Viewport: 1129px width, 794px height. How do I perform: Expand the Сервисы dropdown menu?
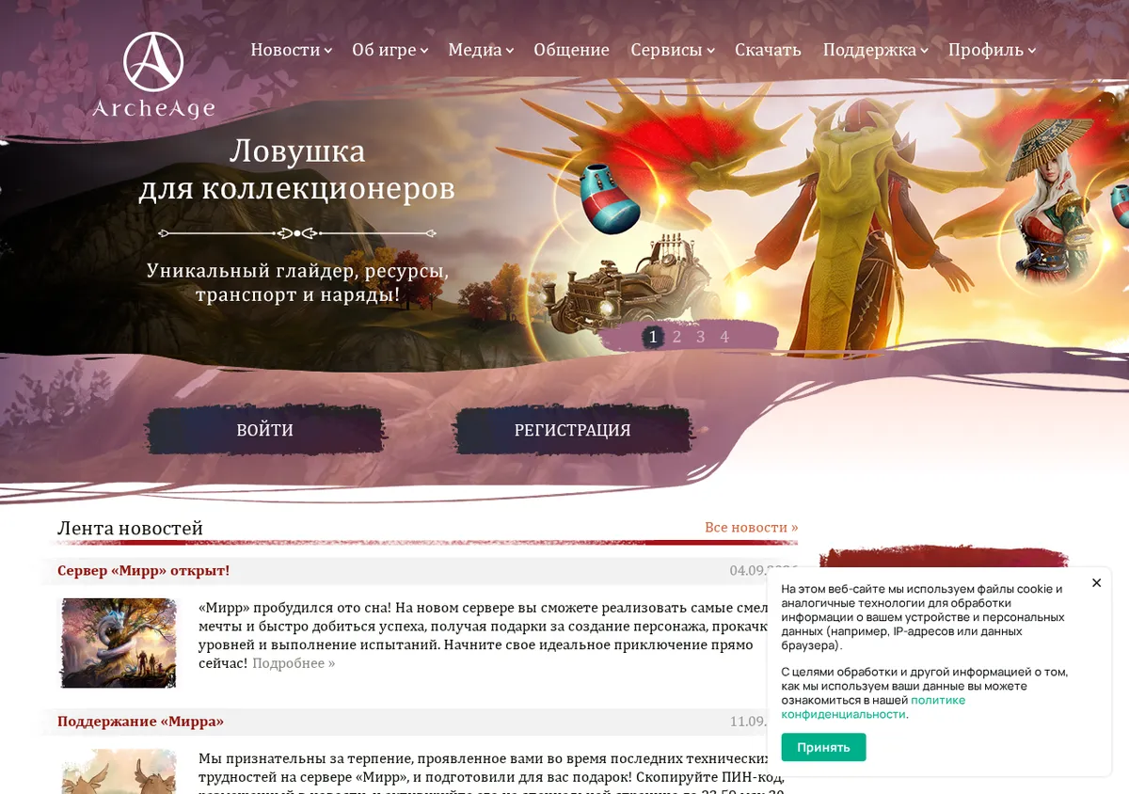[x=672, y=50]
